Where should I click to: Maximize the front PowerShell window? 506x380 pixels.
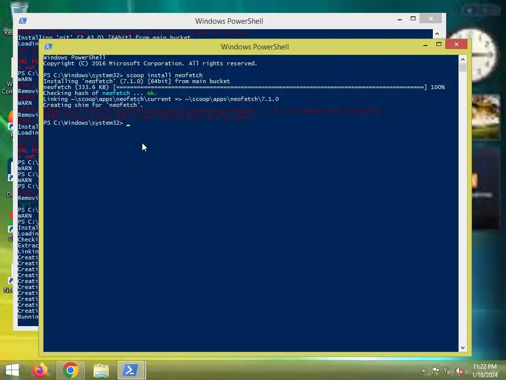click(439, 44)
